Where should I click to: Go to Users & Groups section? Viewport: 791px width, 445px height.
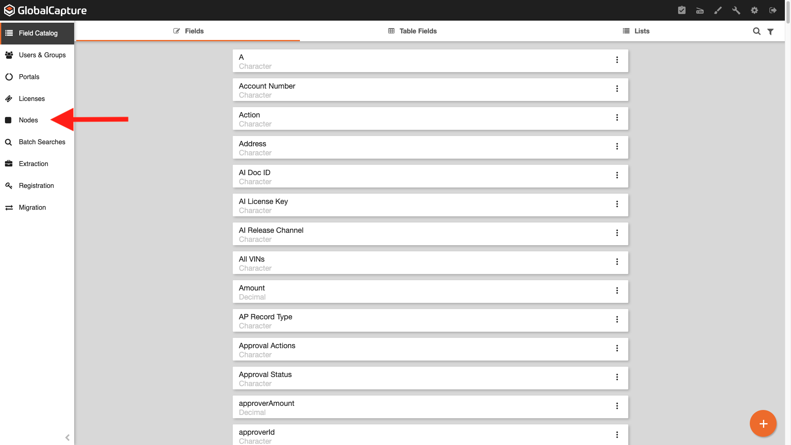42,55
